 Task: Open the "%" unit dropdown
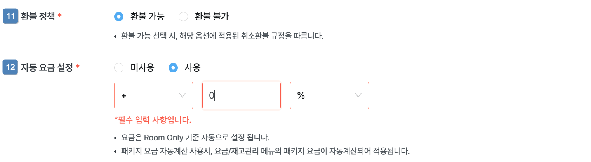[329, 95]
